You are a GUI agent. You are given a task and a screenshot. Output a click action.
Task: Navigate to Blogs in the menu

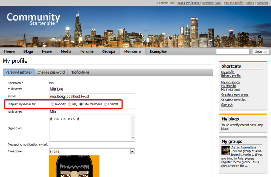(x=28, y=51)
